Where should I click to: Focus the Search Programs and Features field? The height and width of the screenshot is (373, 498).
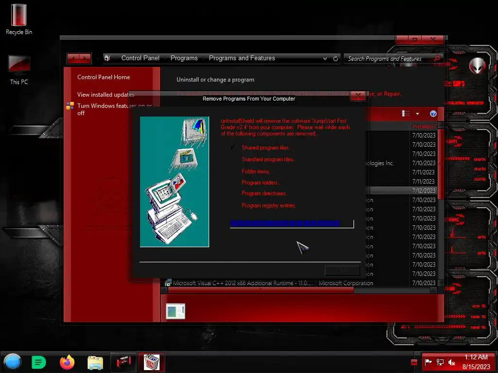(393, 58)
